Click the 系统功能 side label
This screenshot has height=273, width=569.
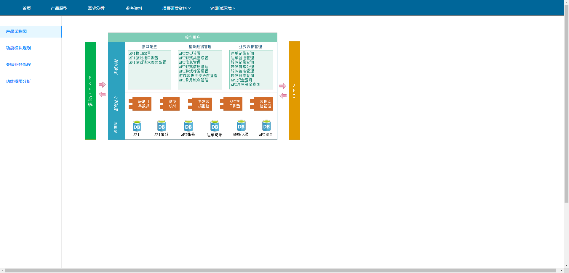coord(116,67)
